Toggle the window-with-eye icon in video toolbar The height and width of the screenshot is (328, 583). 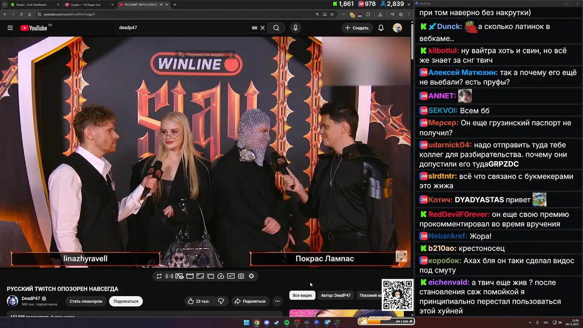pos(179,276)
